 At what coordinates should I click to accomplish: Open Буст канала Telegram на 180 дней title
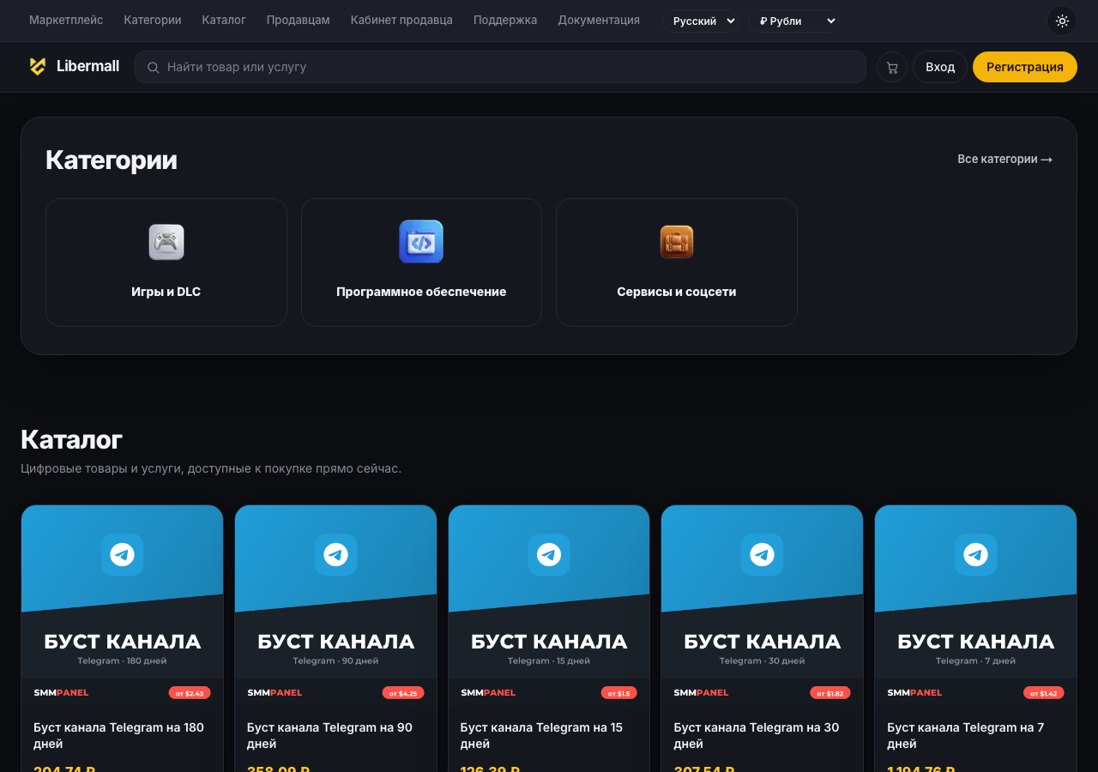coord(119,735)
